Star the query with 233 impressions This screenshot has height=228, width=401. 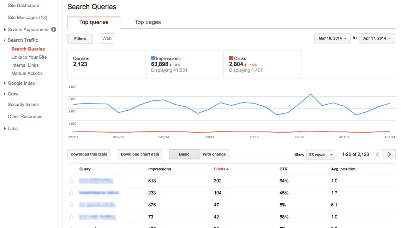[x=72, y=193]
